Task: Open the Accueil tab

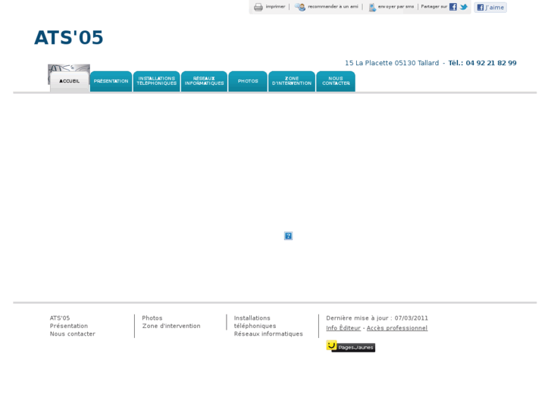Action: click(x=69, y=82)
